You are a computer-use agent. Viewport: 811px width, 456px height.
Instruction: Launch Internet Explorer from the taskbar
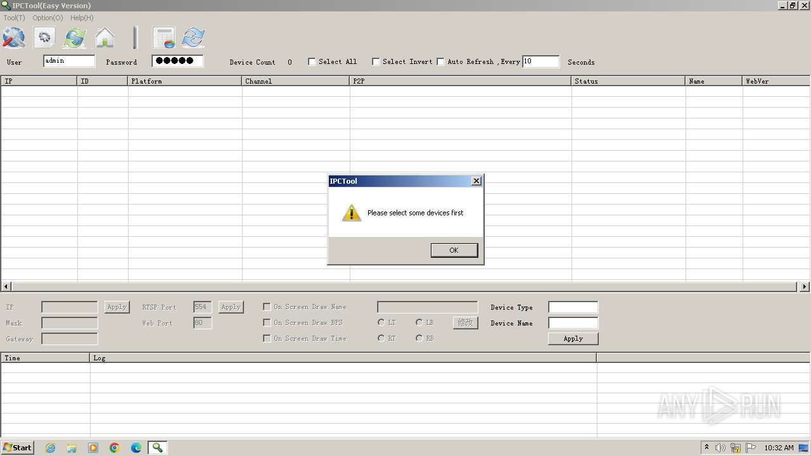point(50,448)
